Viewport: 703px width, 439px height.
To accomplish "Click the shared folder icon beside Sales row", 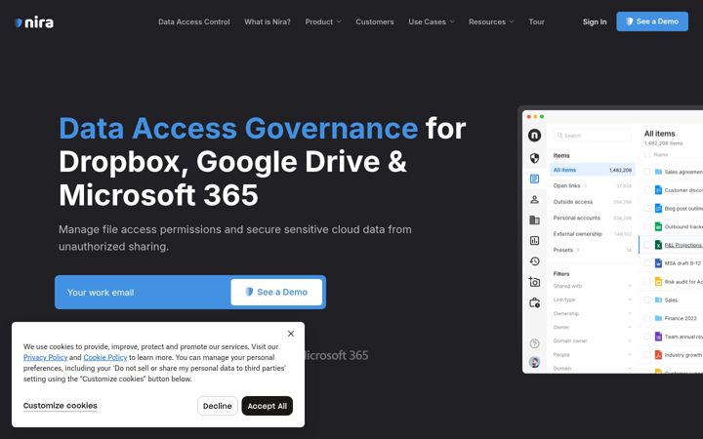I will tap(659, 299).
